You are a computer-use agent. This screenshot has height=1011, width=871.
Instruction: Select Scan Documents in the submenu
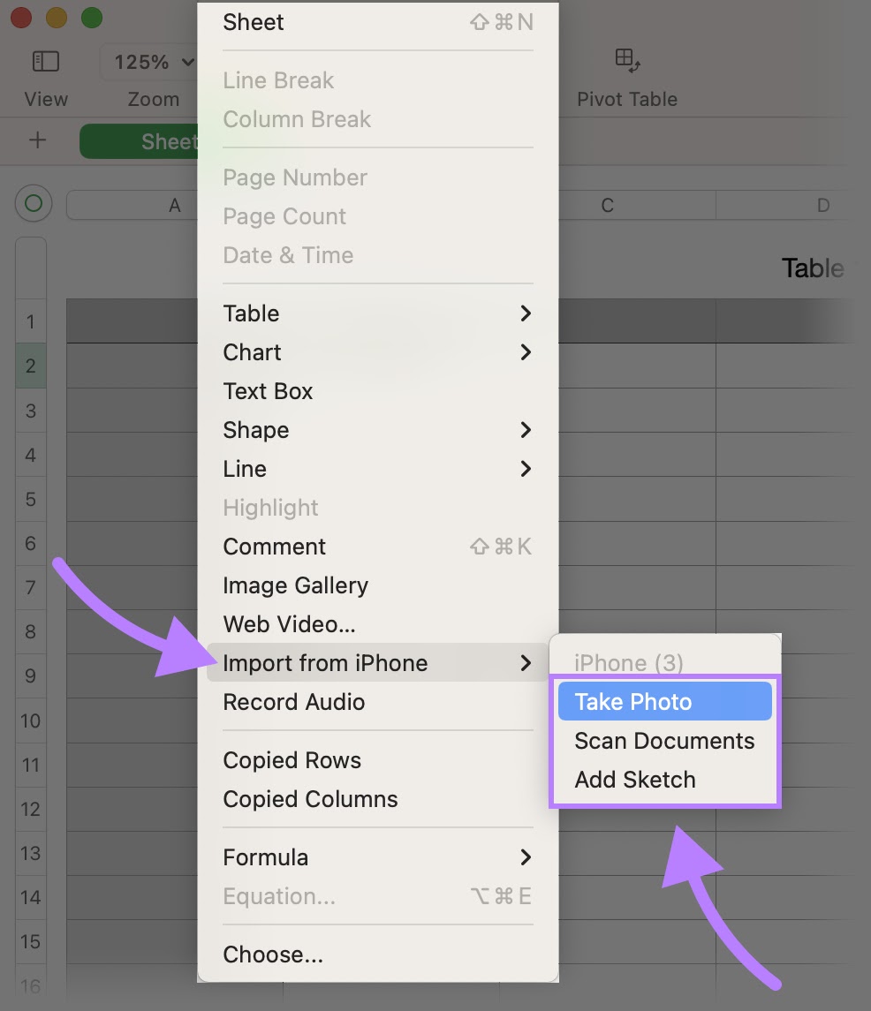click(x=663, y=741)
